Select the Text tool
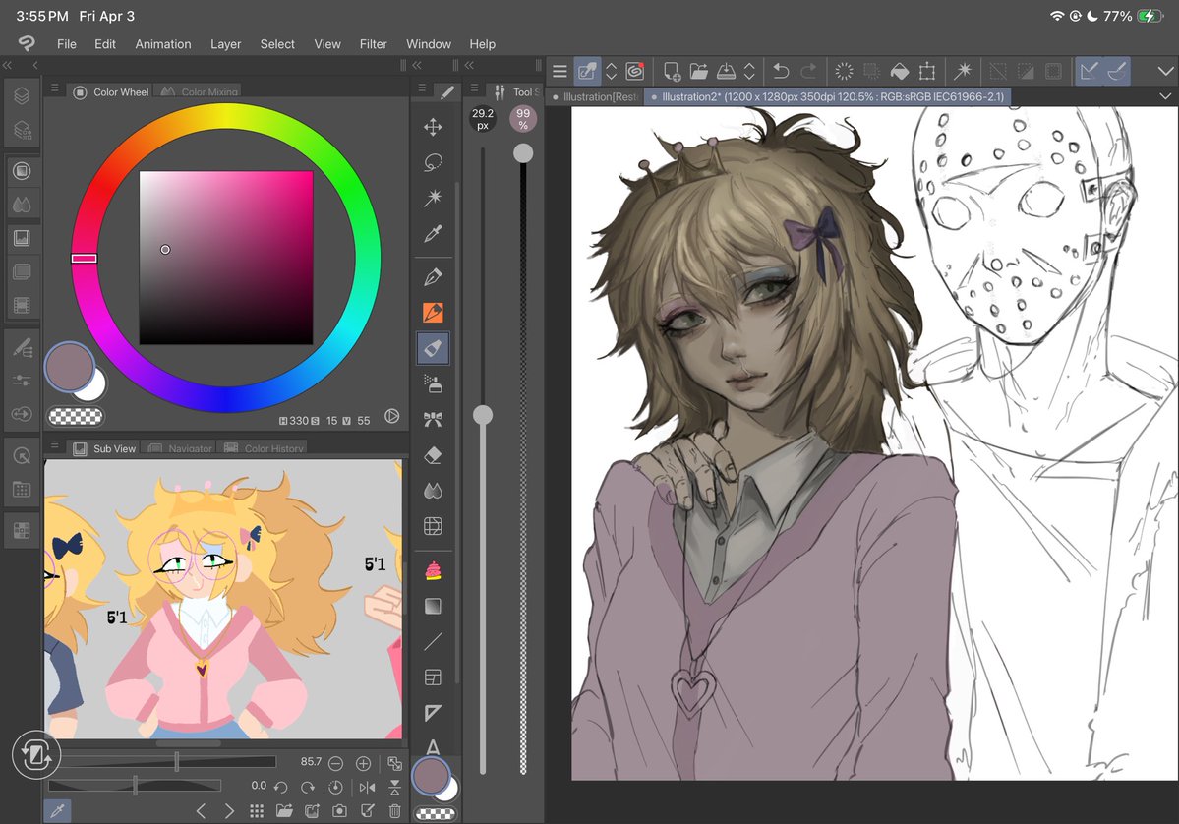The image size is (1179, 824). pos(433,746)
